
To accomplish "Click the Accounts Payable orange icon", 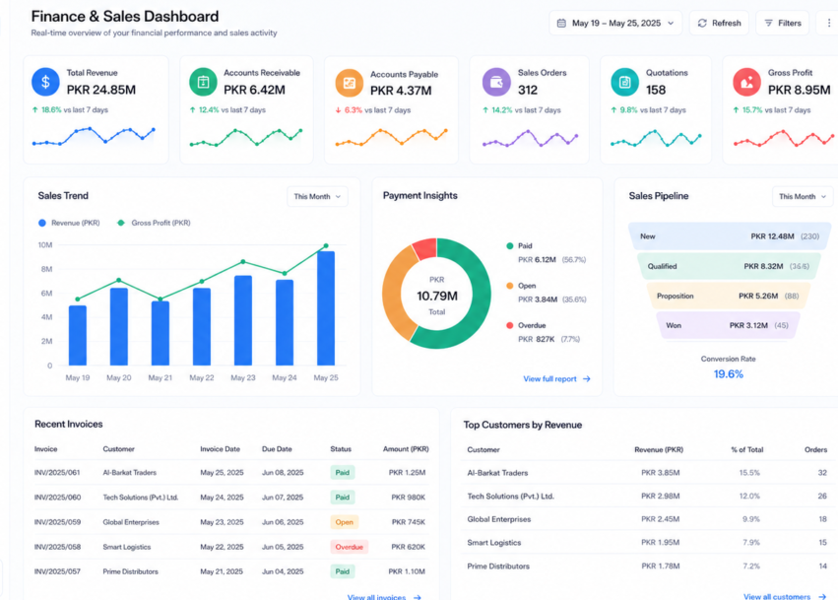I will pos(349,83).
